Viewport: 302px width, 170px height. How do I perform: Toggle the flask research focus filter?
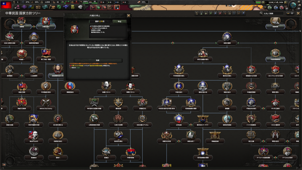point(201,13)
